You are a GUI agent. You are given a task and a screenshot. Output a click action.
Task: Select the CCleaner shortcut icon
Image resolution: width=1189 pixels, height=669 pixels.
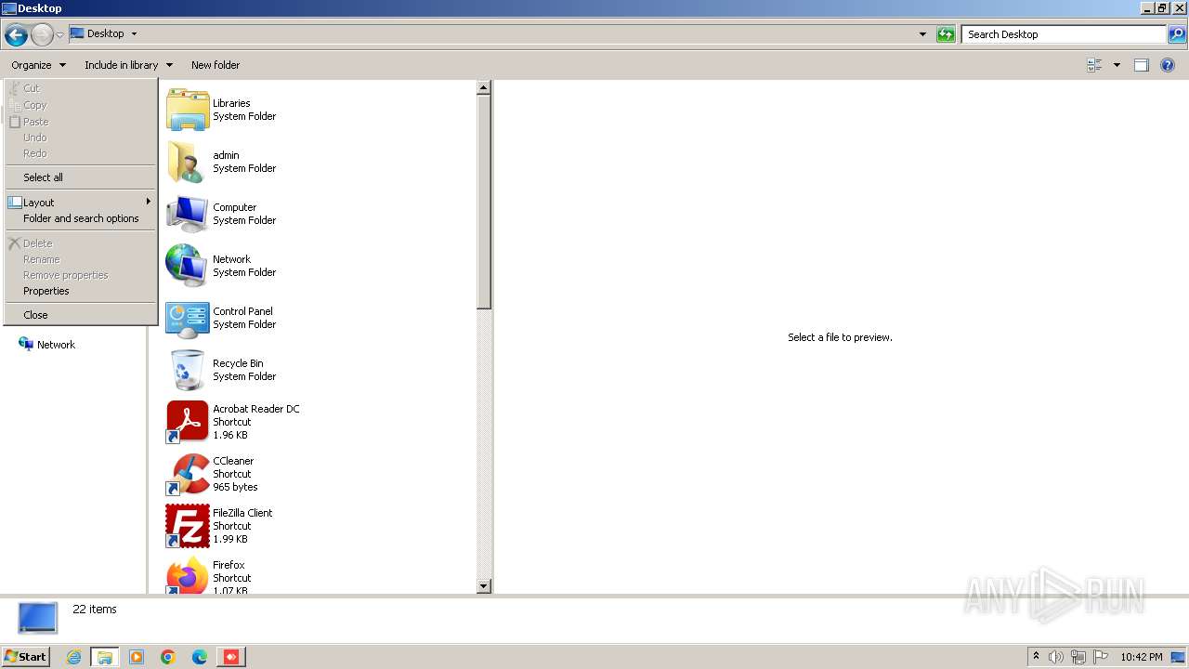tap(188, 474)
